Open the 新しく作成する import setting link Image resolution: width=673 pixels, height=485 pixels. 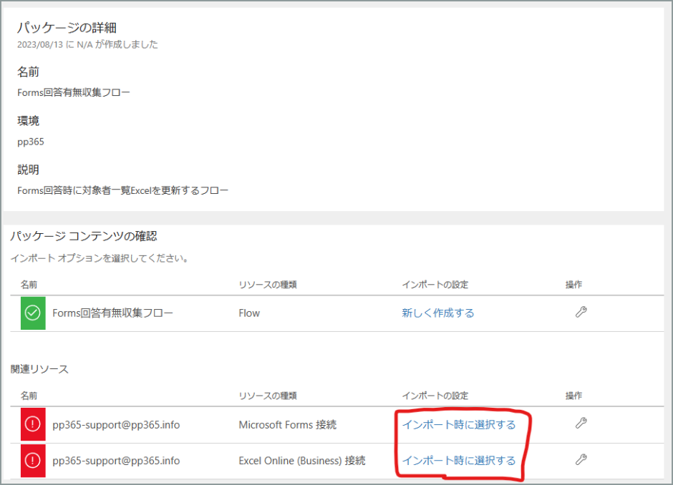click(x=437, y=313)
